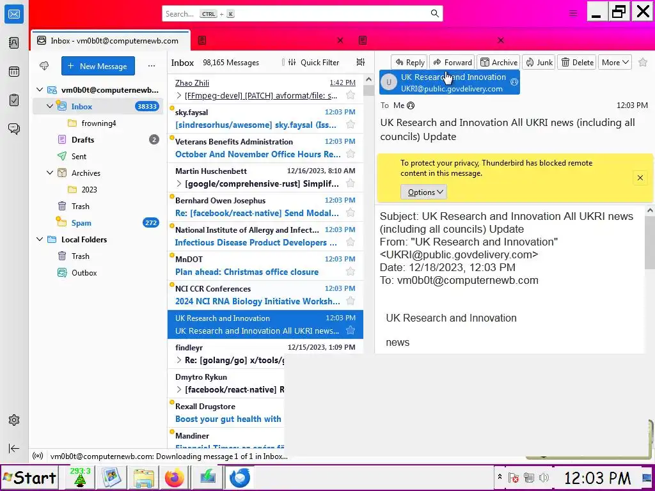Open folder pane options ellipsis

click(x=151, y=66)
